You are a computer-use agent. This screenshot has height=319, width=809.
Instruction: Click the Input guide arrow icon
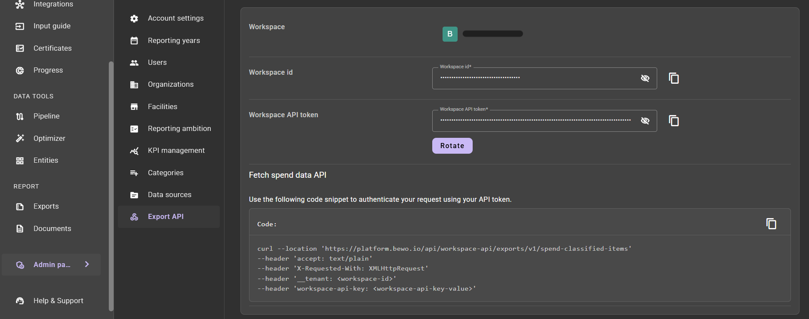pos(20,26)
